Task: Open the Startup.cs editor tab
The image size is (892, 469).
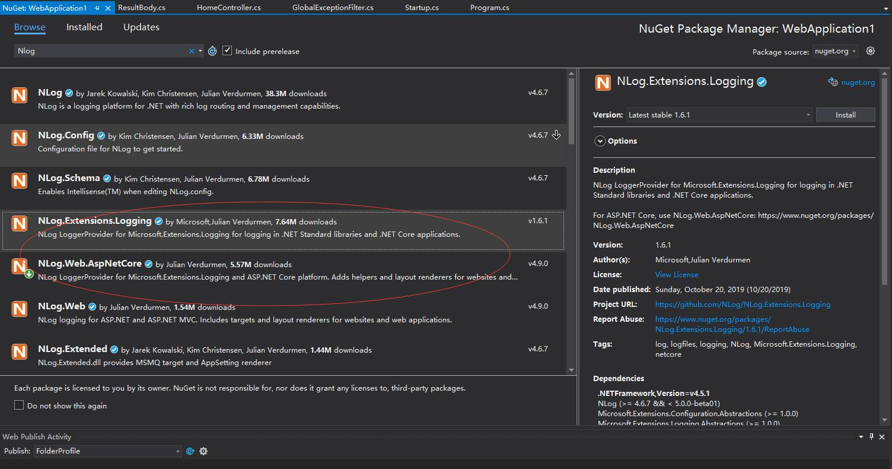Action: coord(422,8)
